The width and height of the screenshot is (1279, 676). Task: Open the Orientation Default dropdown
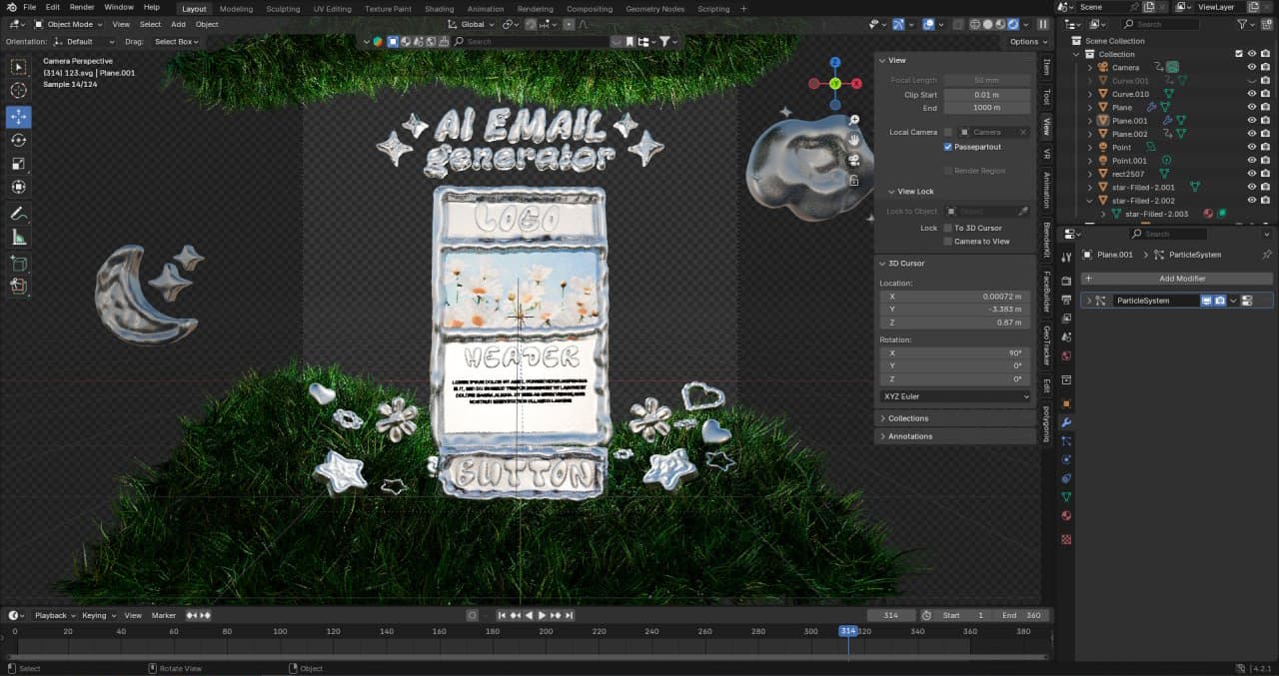[84, 42]
